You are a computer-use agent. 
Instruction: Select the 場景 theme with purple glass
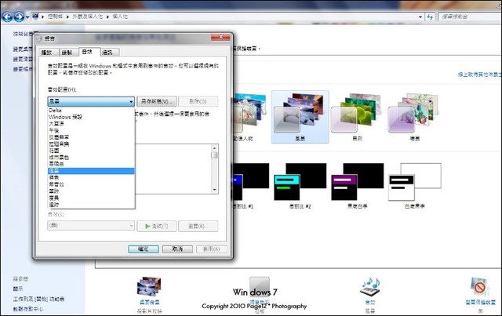pyautogui.click(x=414, y=117)
